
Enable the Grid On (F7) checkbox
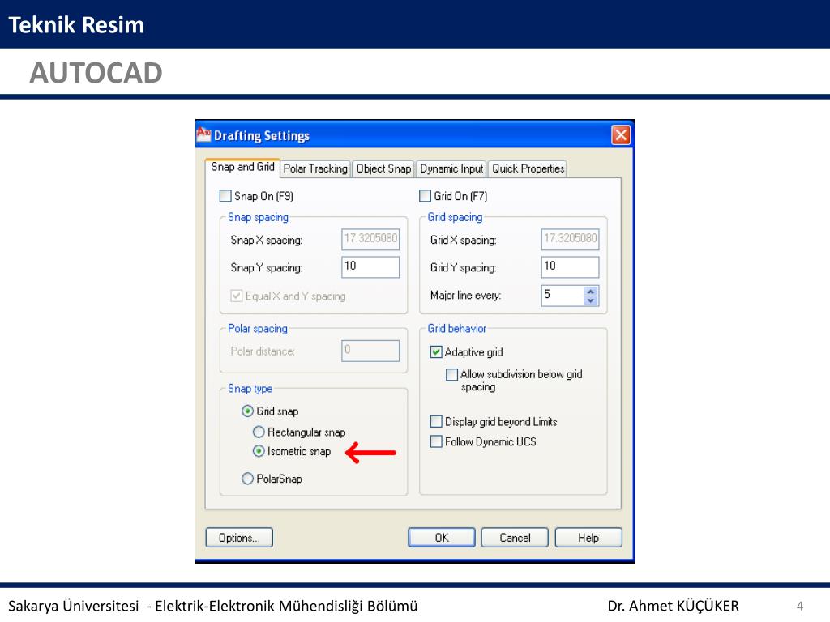pos(425,196)
